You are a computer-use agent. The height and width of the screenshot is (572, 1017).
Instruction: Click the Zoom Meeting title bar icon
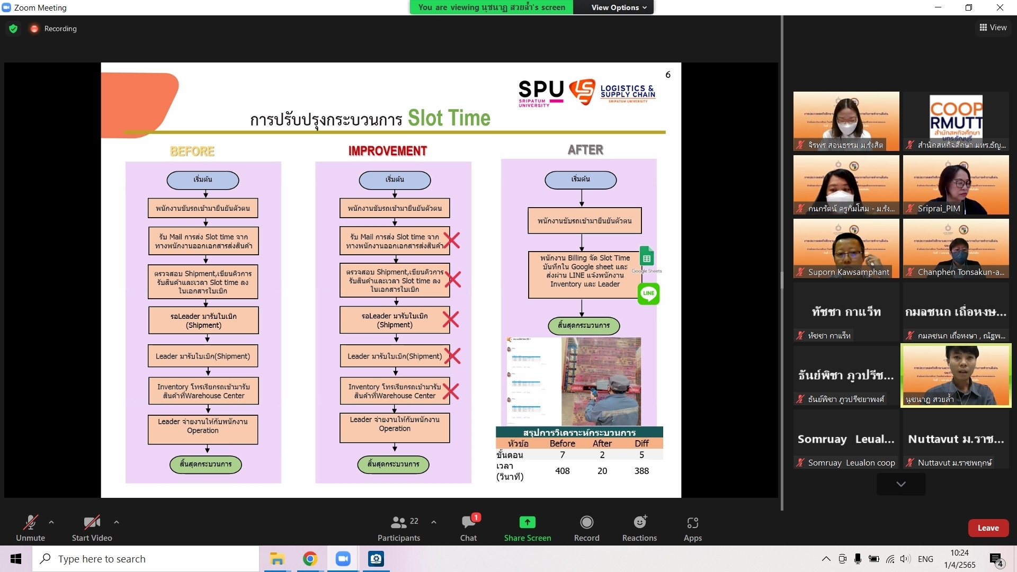(x=6, y=7)
